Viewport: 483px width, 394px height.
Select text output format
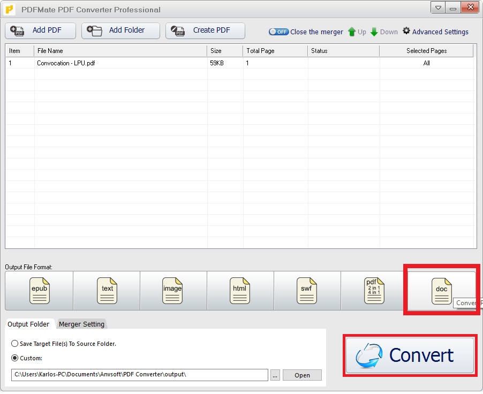[107, 291]
